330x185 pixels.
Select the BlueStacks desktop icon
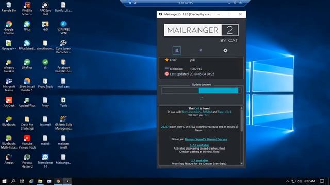click(9, 121)
